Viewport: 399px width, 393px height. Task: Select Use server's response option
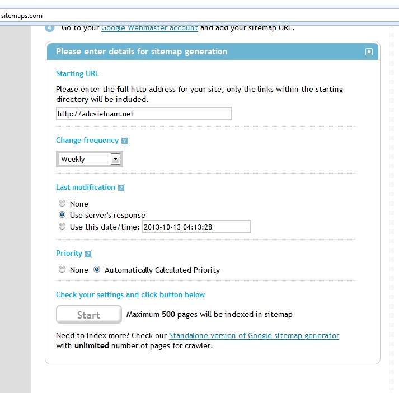point(62,215)
